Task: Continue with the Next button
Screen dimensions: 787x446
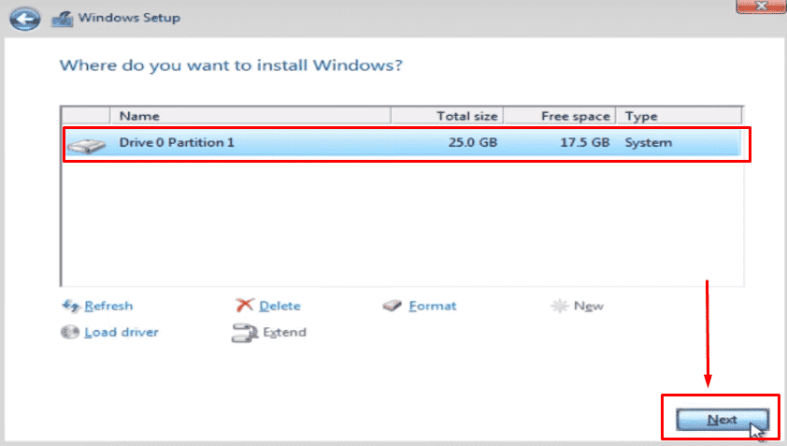Action: click(723, 420)
